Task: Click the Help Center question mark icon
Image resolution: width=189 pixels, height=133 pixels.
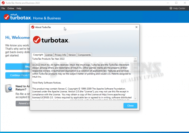Action: [x=171, y=8]
